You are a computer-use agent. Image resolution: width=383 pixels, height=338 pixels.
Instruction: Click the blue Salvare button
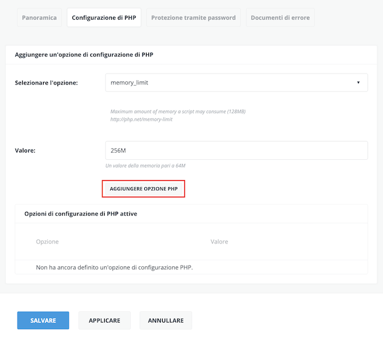click(43, 321)
